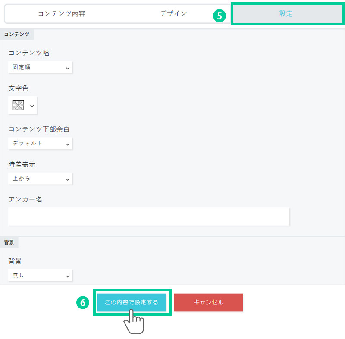Click the 文字色 field label
This screenshot has width=345, height=339.
(x=19, y=88)
